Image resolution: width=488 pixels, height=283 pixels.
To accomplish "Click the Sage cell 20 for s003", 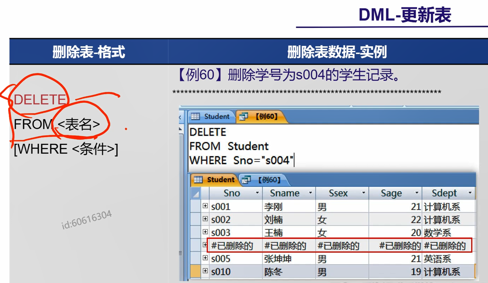I will click(x=395, y=233).
